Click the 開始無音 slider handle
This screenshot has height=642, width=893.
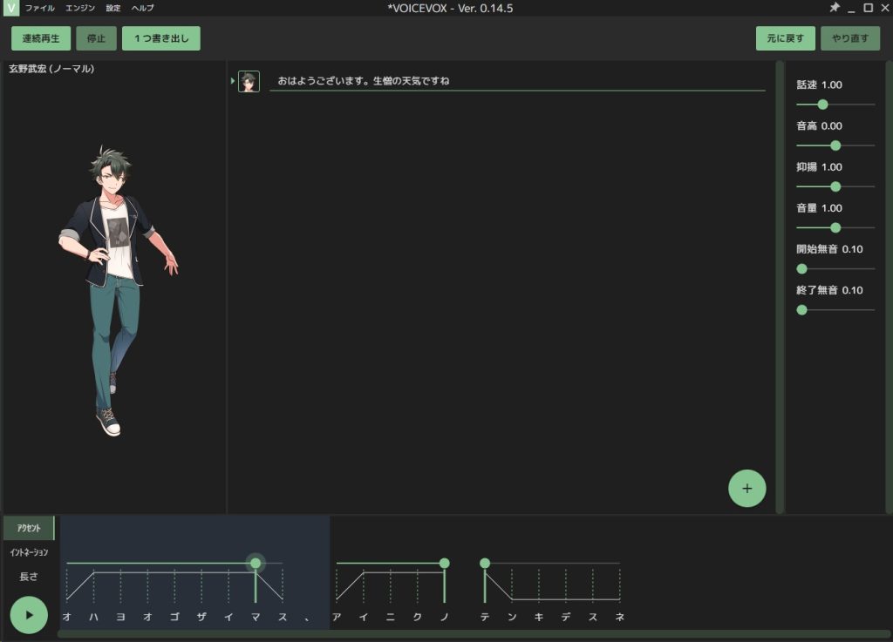click(802, 269)
